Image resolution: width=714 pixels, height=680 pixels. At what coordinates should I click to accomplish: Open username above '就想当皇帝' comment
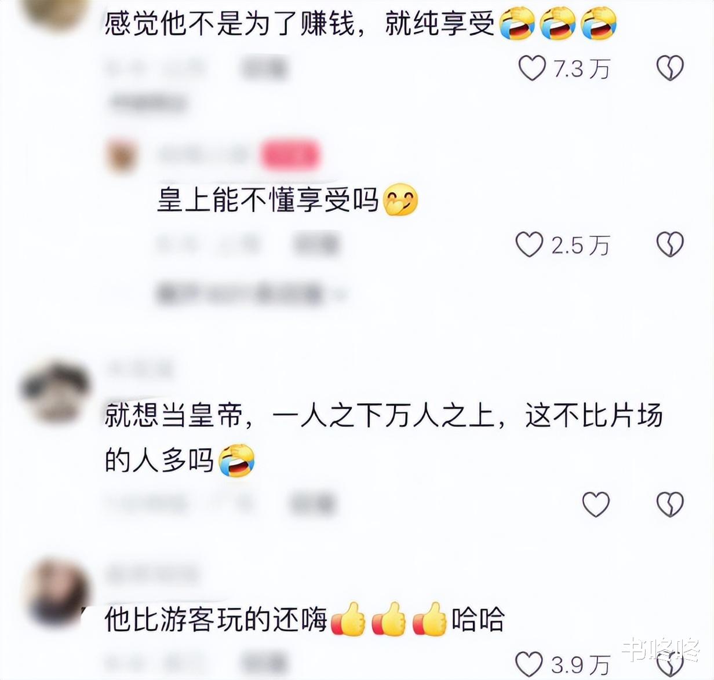140,368
